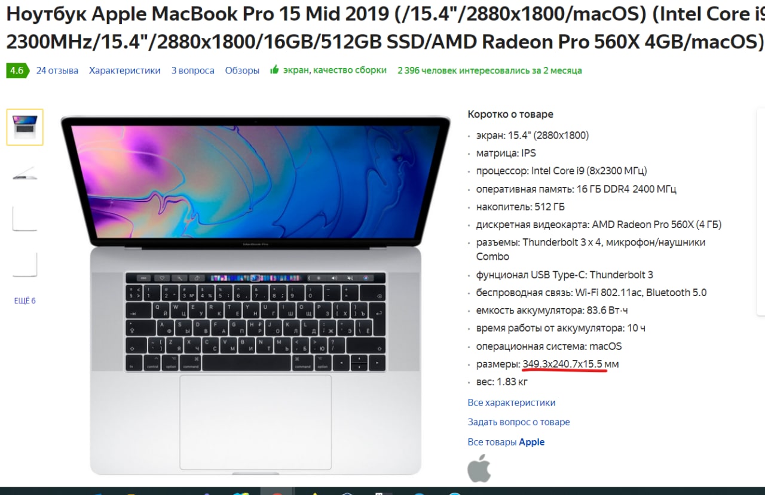Select the first front-view laptop thumbnail
765x495 pixels.
click(x=25, y=127)
